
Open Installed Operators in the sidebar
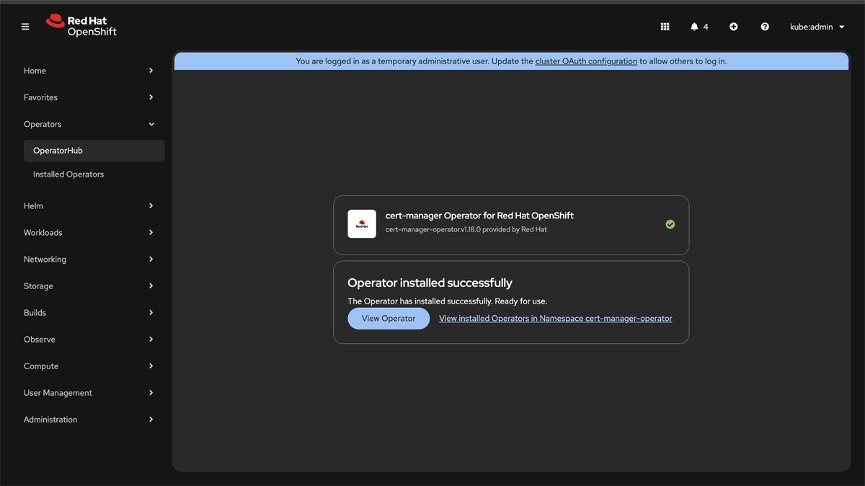(x=94, y=174)
